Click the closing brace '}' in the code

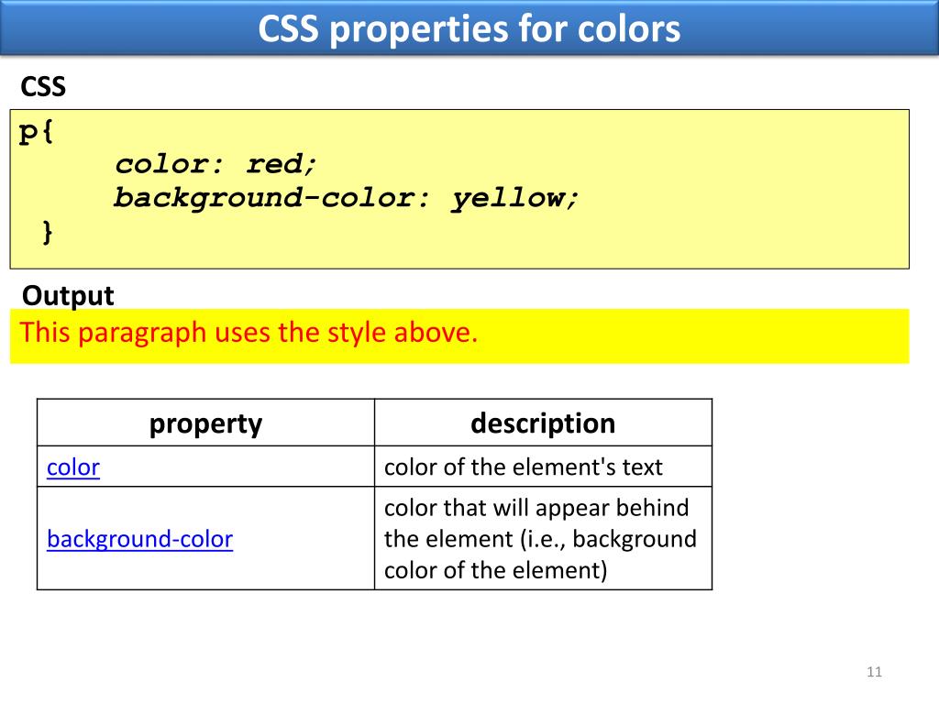(48, 232)
